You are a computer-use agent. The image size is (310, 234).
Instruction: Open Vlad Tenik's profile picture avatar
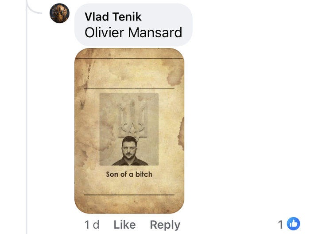tap(59, 13)
